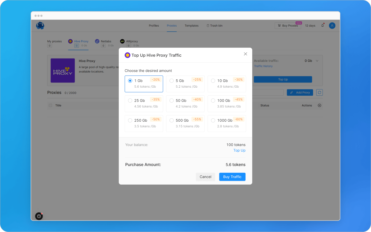Click the Hive Proxy purple thumbnail
Screen dimensions: 371x232
(63, 71)
